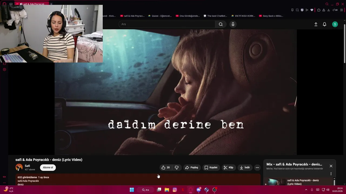Click the taskbar Ara search box

(146, 190)
